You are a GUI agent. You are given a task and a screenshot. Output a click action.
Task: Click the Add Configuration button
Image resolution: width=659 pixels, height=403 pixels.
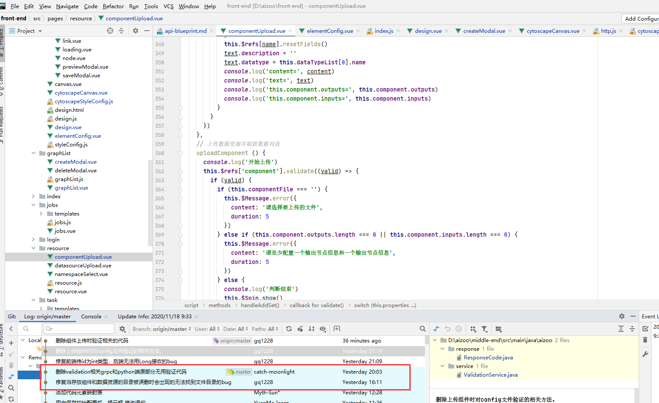click(641, 19)
